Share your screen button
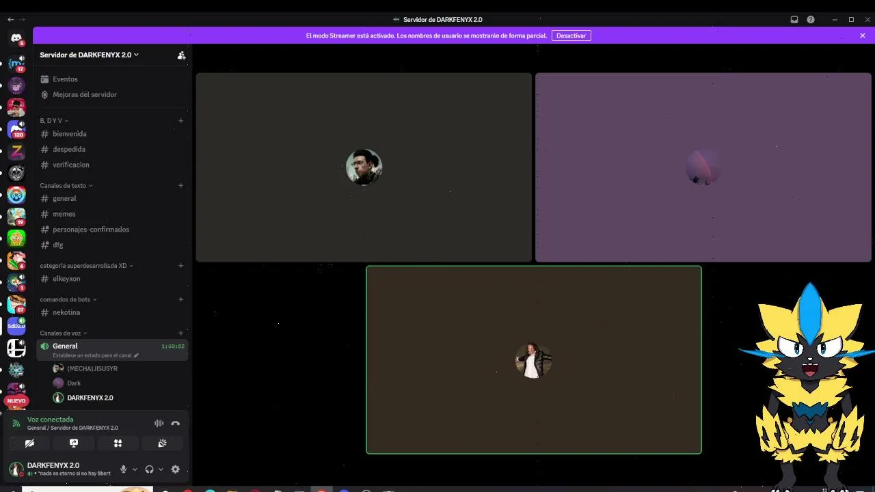The width and height of the screenshot is (875, 492). (74, 443)
